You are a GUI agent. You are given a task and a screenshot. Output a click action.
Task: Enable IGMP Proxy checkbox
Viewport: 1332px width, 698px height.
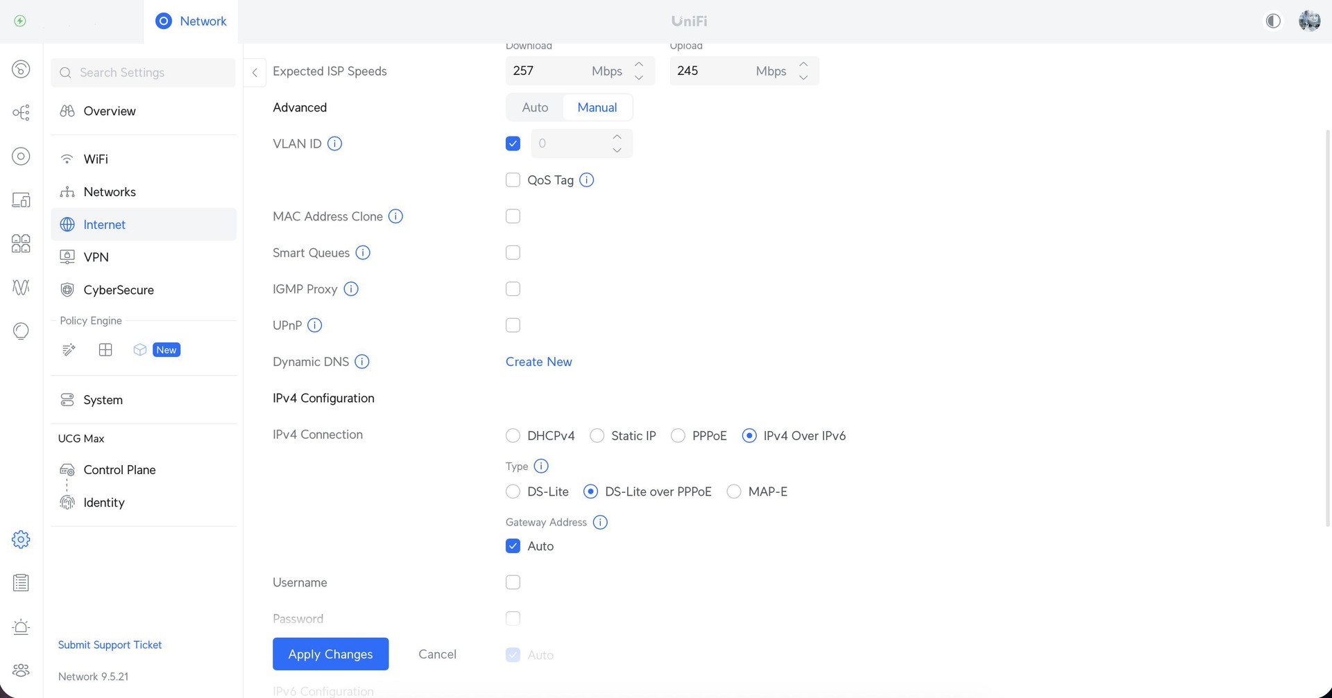(513, 289)
